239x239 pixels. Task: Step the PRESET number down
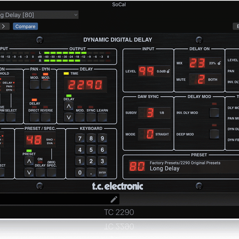pos(29,172)
